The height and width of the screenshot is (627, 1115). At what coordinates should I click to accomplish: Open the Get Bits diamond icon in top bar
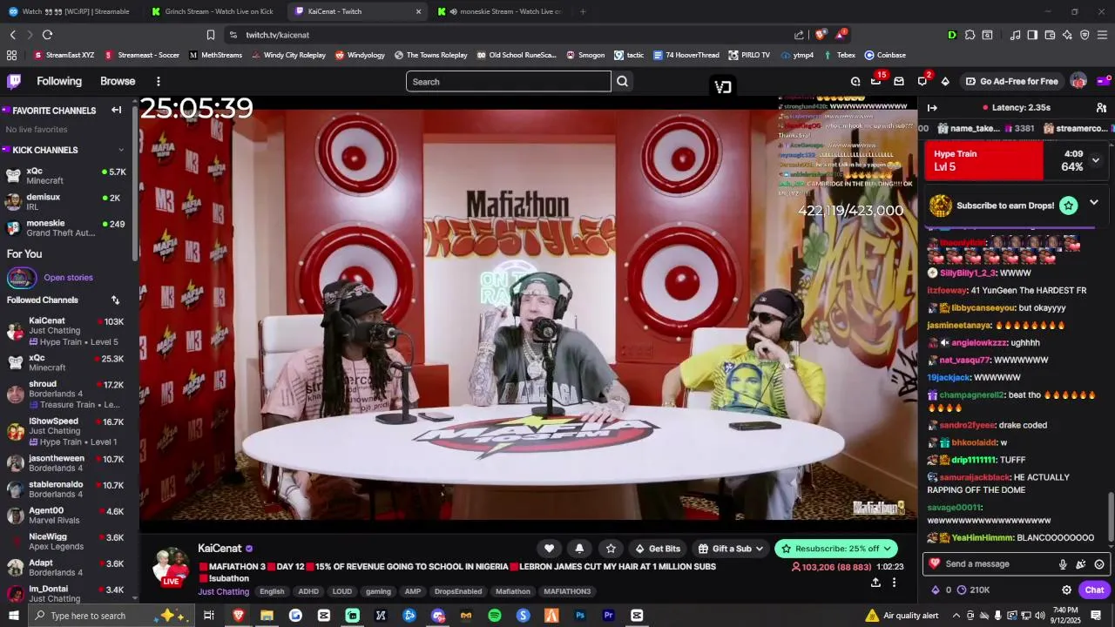tap(946, 81)
